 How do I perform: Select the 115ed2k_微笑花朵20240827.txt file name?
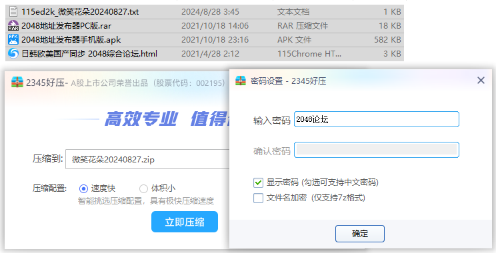coord(80,12)
